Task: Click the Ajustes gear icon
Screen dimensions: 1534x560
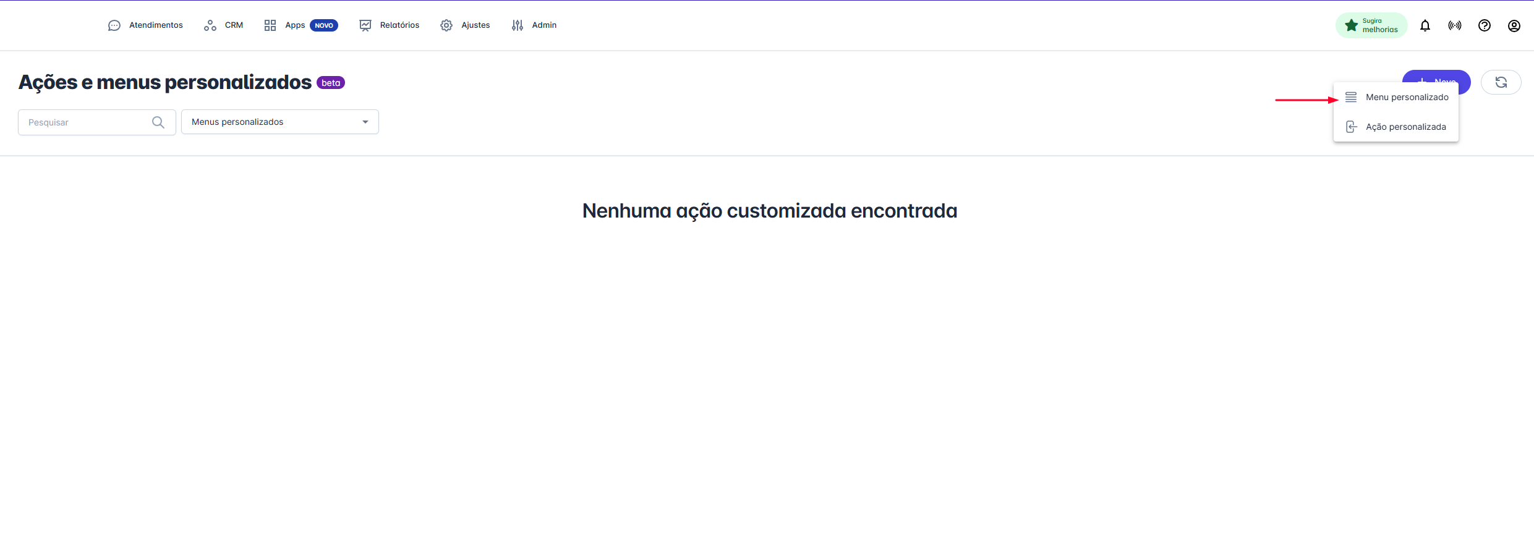Action: point(446,25)
